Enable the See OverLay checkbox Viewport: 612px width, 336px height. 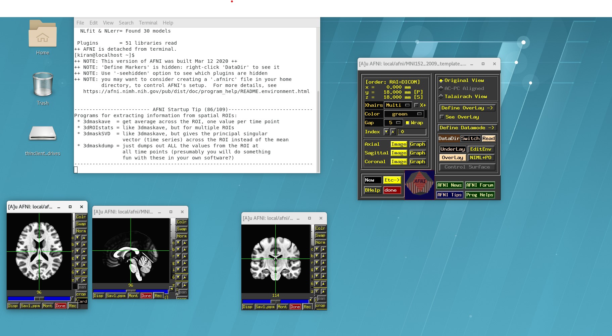459,117
